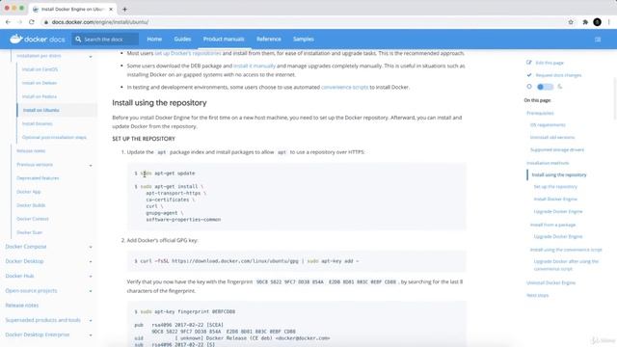Click the Edit this page link
The width and height of the screenshot is (617, 347).
550,63
